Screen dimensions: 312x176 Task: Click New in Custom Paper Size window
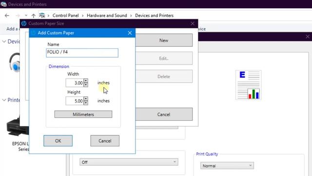coord(164,40)
